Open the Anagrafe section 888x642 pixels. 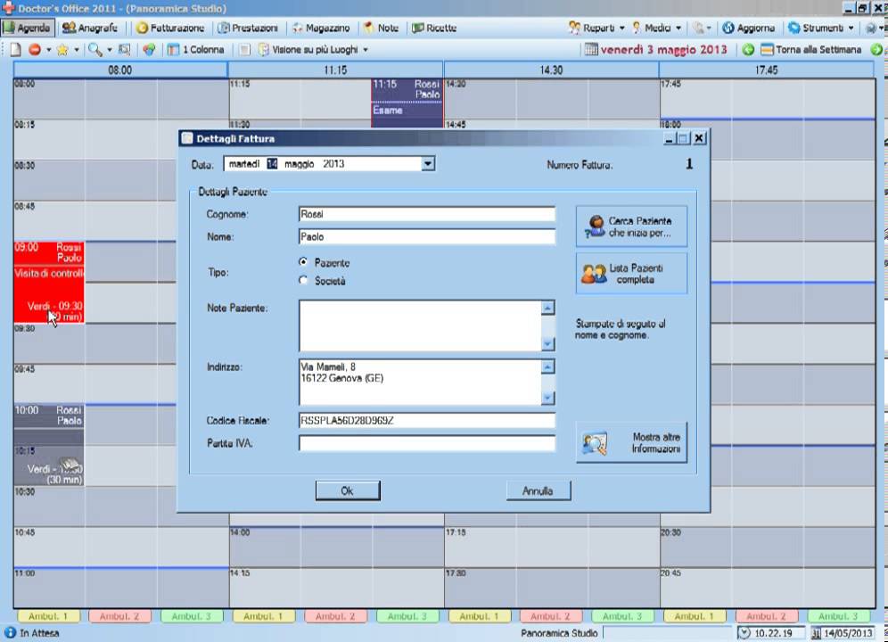[90, 28]
